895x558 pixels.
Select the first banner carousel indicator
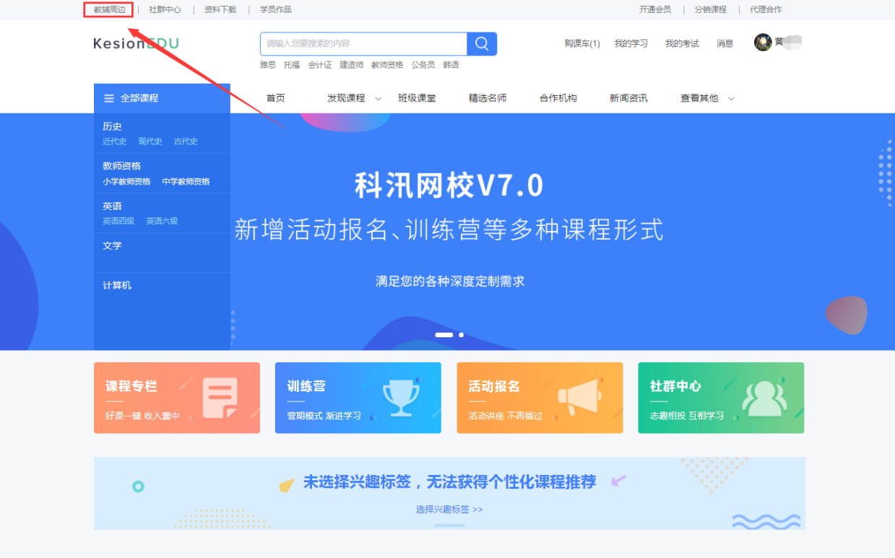point(444,335)
